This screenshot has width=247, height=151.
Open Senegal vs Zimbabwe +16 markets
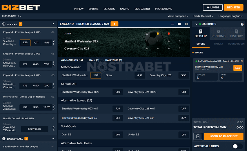pos(52,97)
